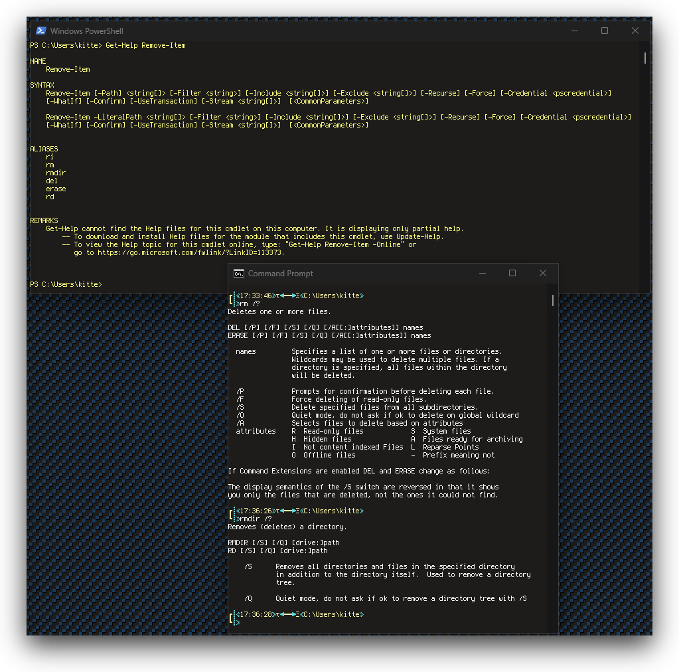Click the Command Prompt vertical scrollbar thumb
This screenshot has height=672, width=679.
click(x=552, y=300)
